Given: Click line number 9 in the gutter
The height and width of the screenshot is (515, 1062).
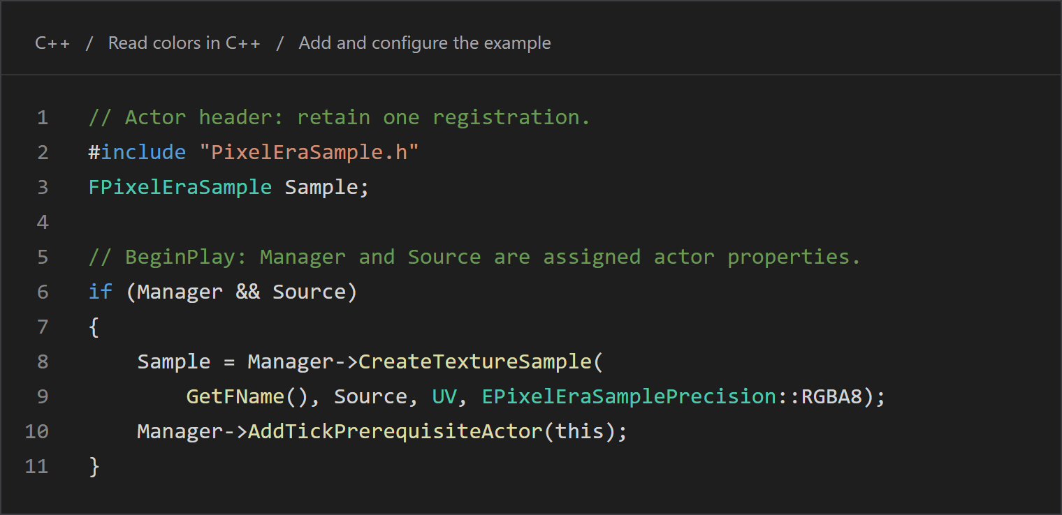Looking at the screenshot, I should (x=43, y=396).
